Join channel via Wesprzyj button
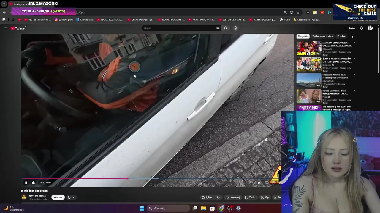The image size is (380, 213). point(58,197)
